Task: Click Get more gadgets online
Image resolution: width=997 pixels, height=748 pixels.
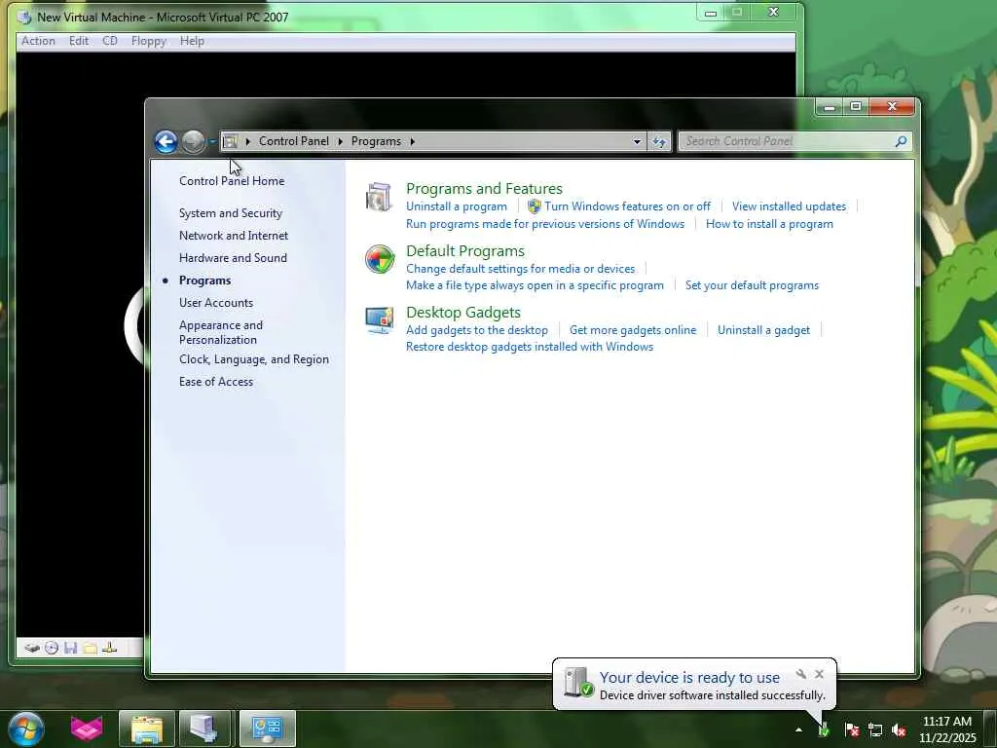Action: (633, 330)
